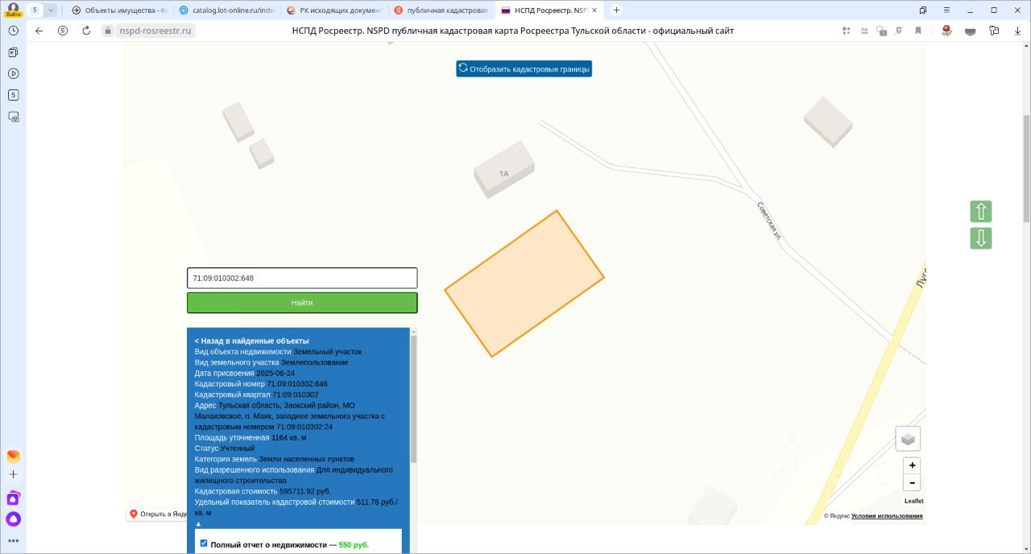Click the page vertical scrollbar

(1026, 169)
